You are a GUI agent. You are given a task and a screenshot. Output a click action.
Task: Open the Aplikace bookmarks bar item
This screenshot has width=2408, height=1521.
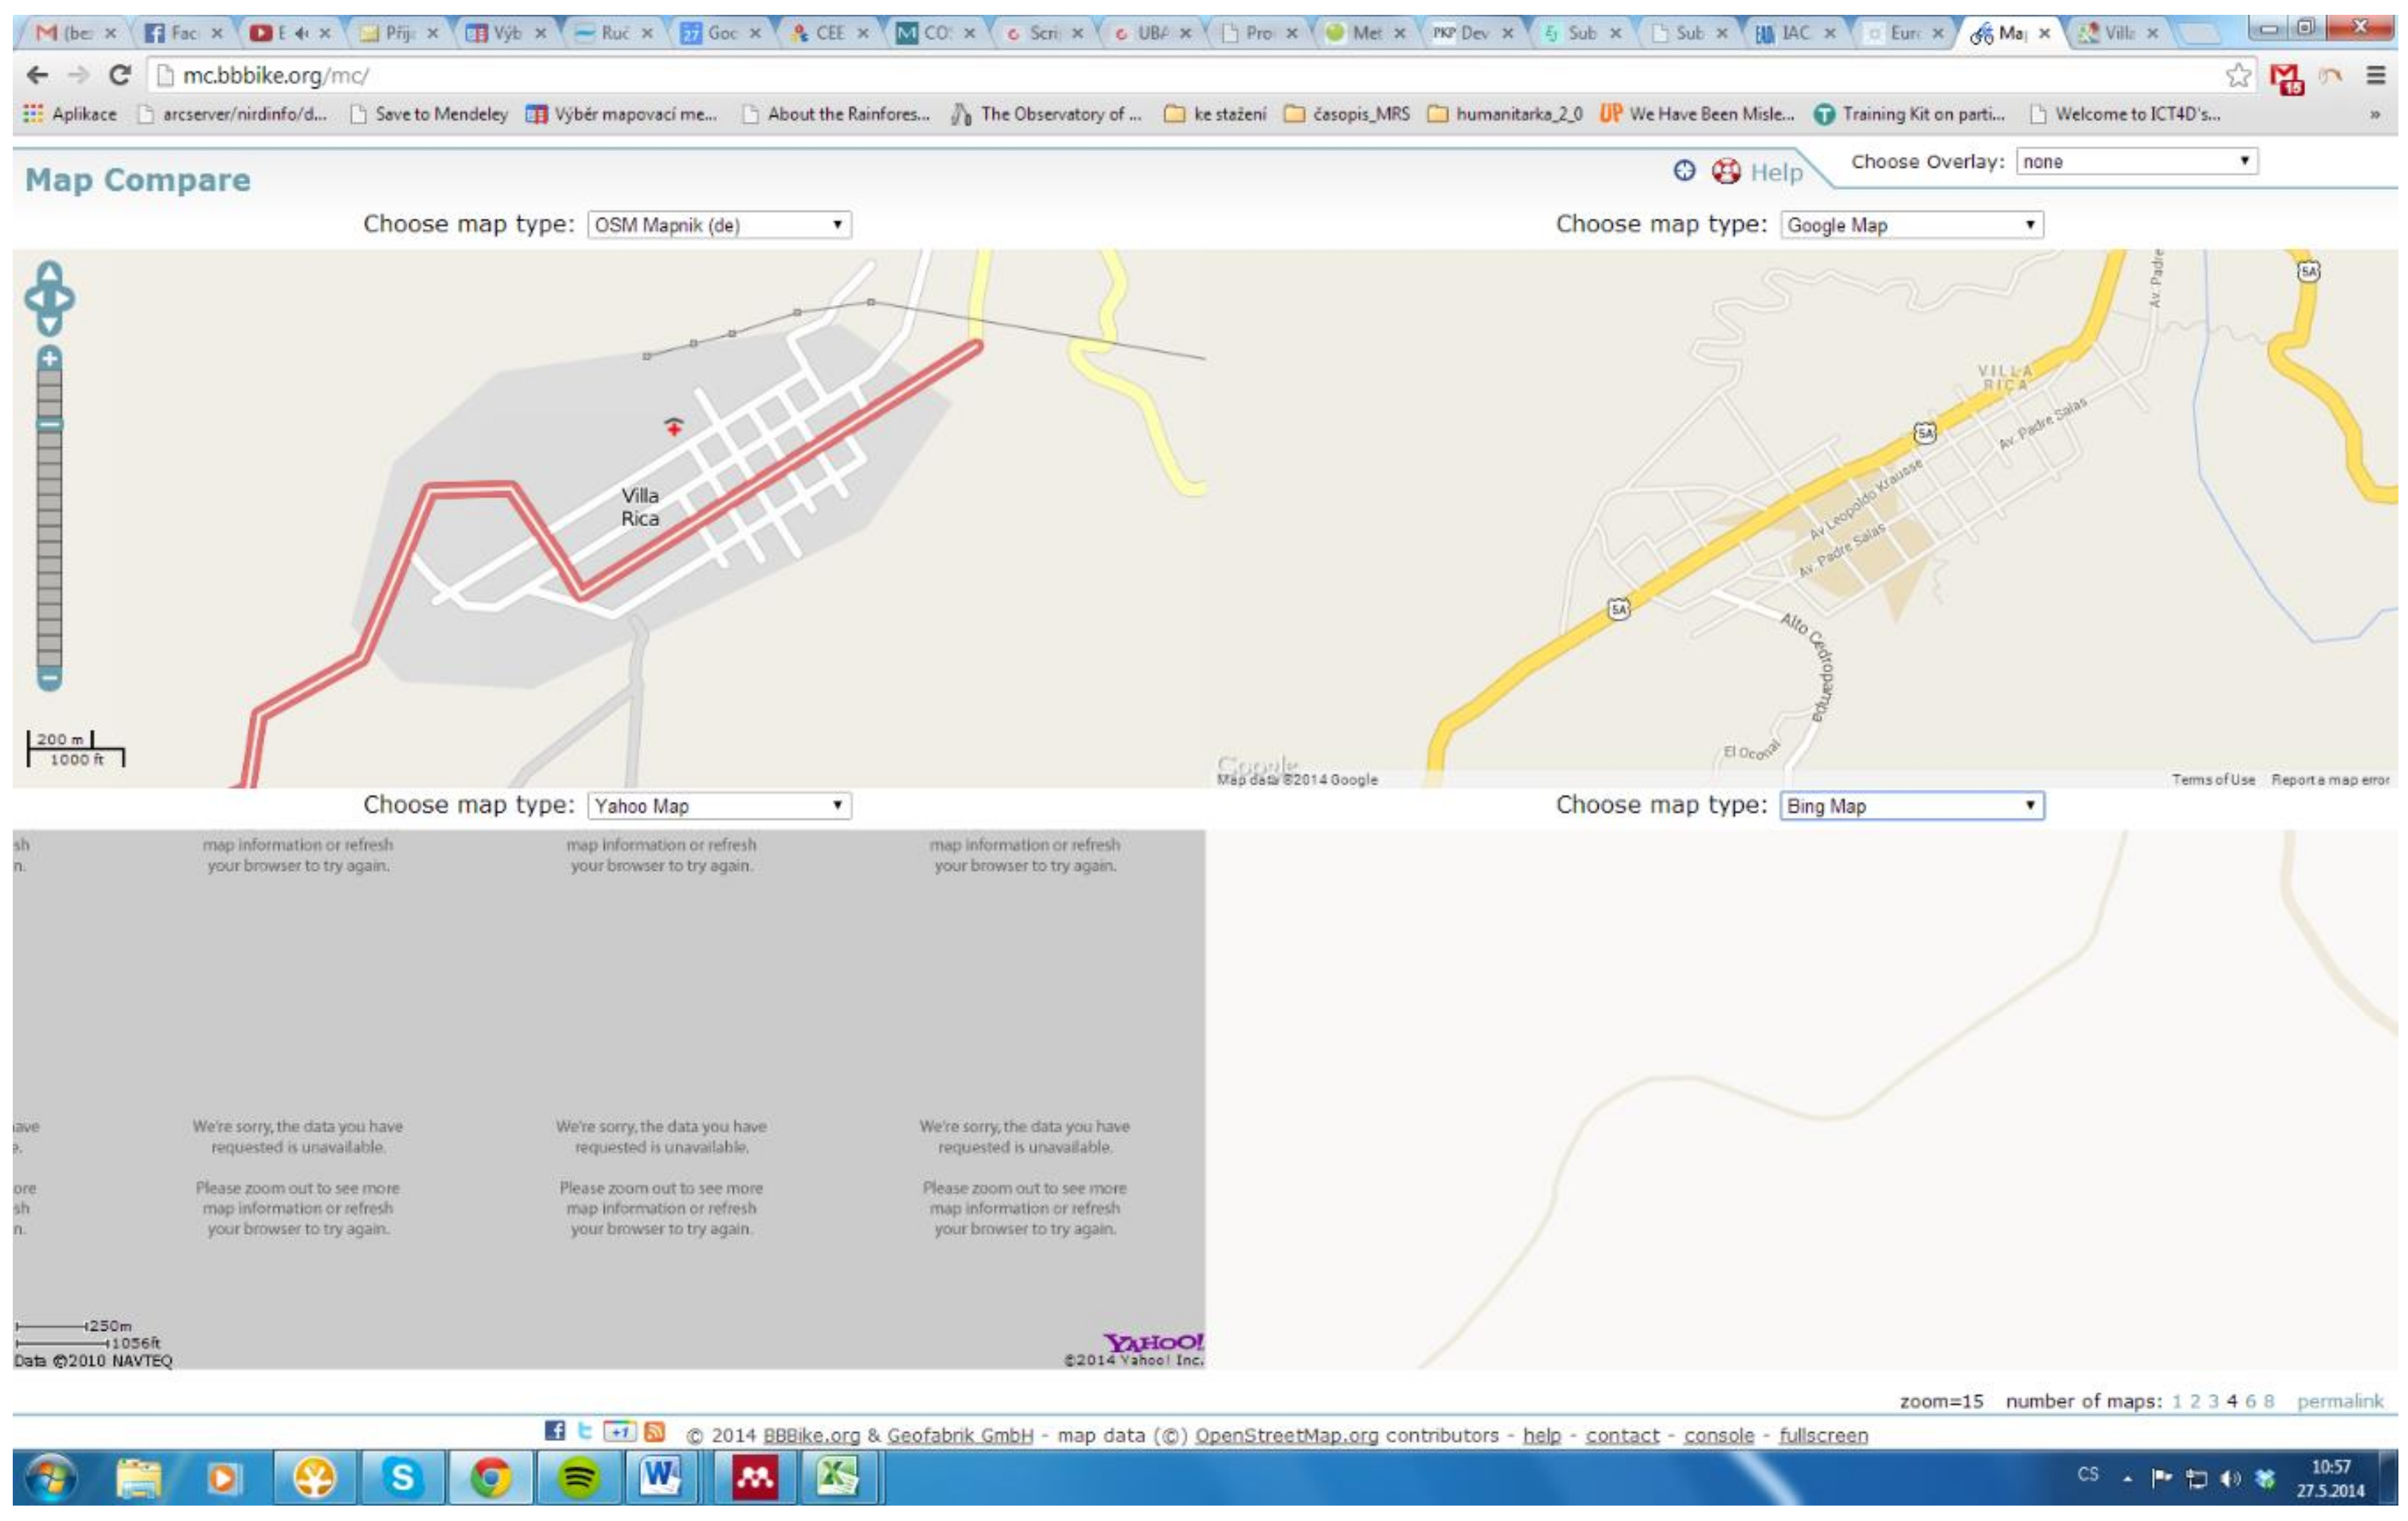click(70, 114)
